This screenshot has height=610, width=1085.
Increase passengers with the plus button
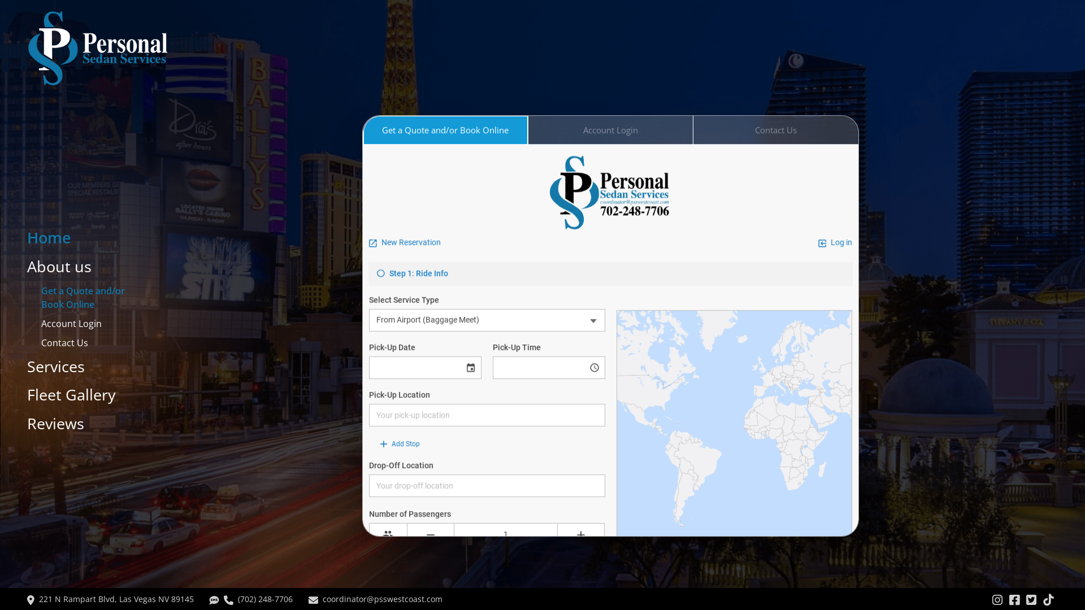580,531
